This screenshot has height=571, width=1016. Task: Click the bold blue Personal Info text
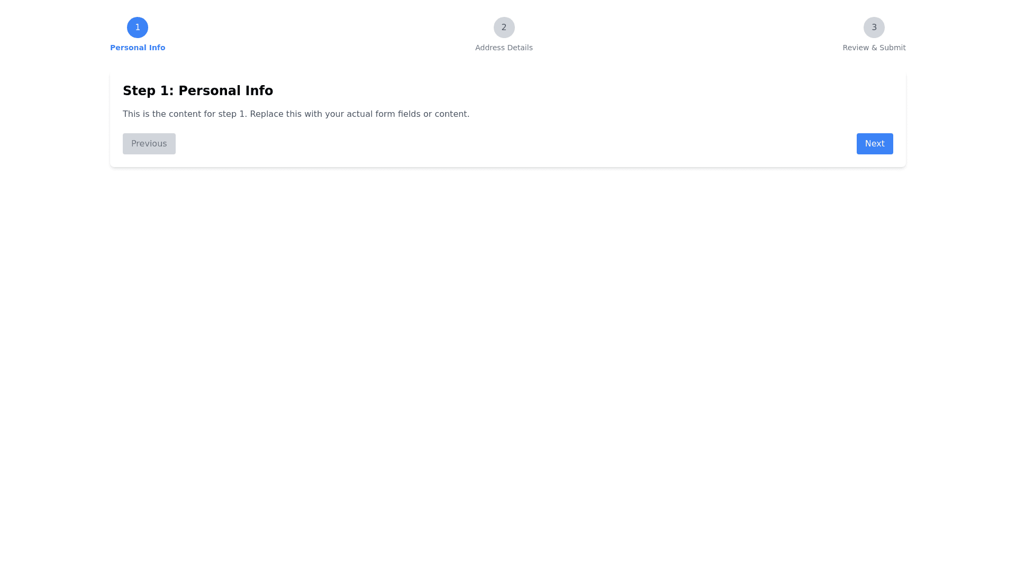138,48
